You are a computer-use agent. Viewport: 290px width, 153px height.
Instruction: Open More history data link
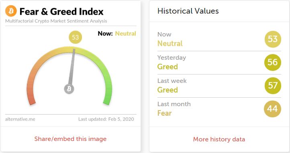point(219,139)
